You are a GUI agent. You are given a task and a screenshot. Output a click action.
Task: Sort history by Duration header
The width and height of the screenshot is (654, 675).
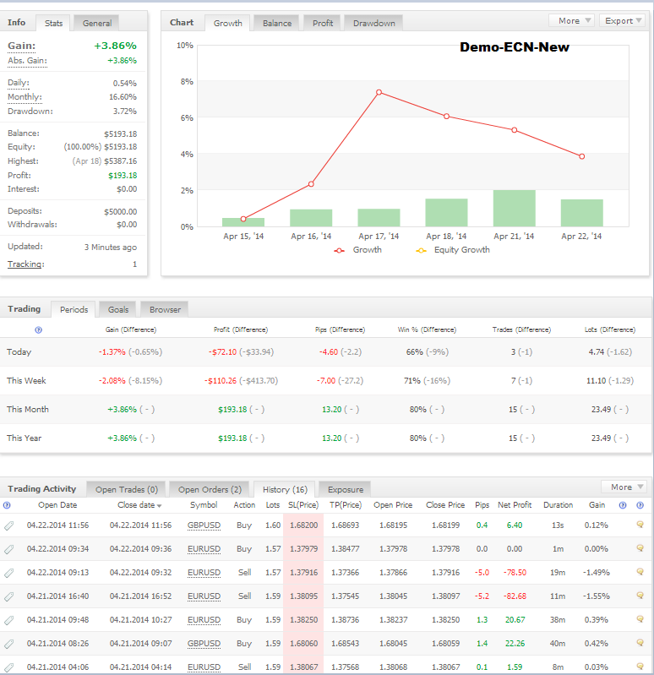click(x=558, y=505)
